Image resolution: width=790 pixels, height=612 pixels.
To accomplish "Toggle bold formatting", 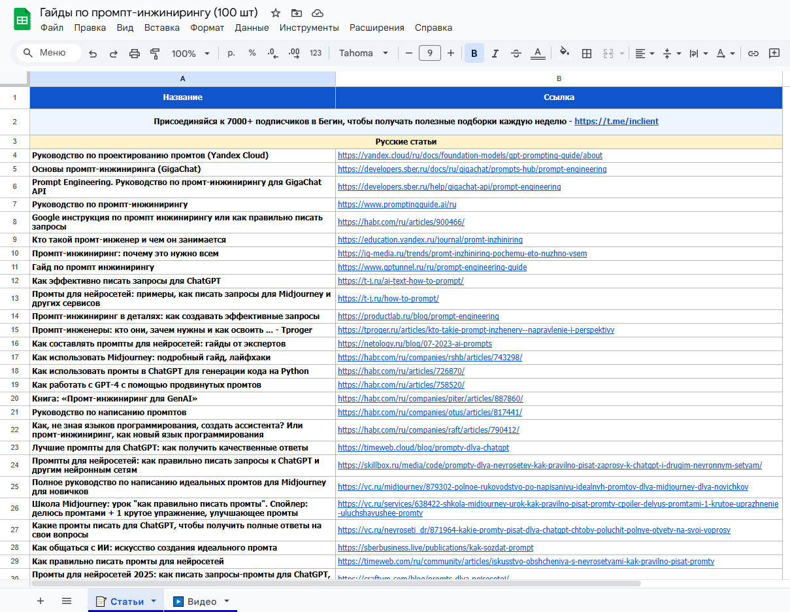I will 474,54.
